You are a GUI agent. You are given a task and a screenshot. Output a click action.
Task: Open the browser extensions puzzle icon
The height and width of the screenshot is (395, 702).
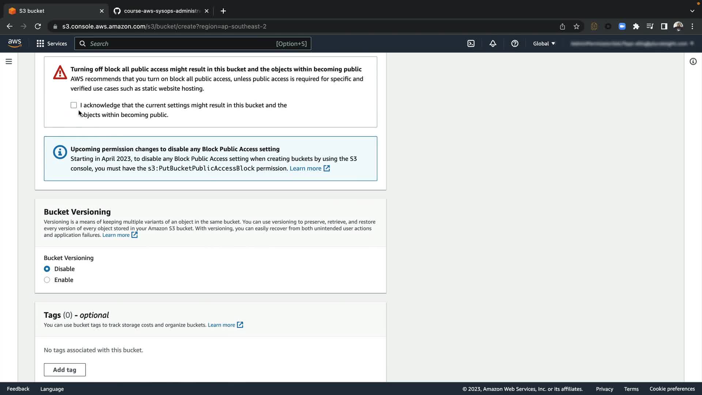[636, 26]
